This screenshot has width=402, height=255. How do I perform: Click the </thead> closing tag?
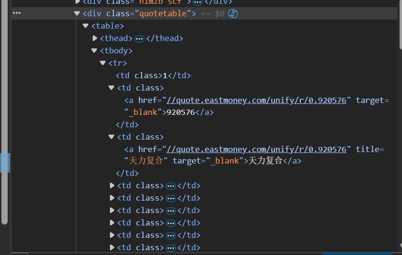164,38
